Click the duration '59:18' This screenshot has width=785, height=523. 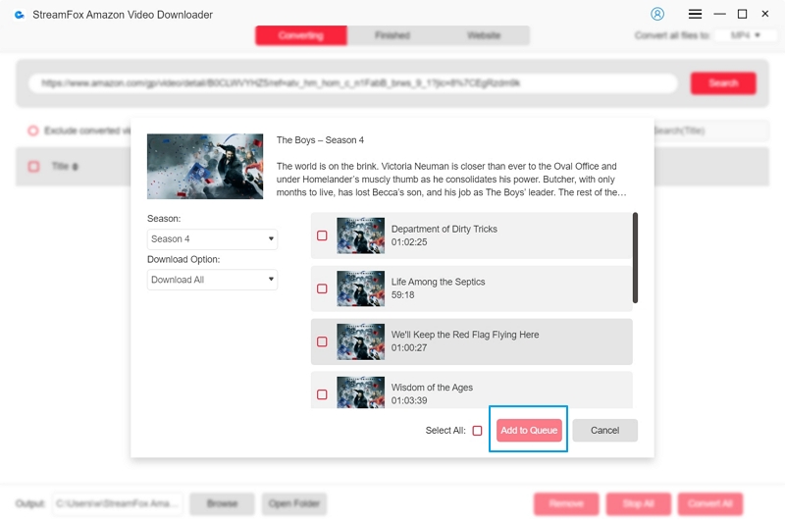[x=402, y=295]
